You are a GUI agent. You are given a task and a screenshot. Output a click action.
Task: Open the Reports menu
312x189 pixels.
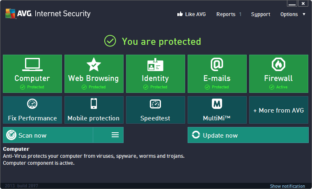[226, 14]
